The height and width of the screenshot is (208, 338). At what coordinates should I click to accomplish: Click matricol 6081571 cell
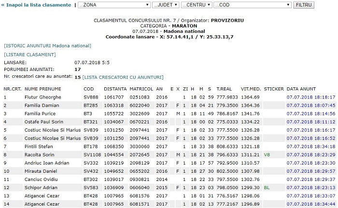pyautogui.click(x=140, y=204)
